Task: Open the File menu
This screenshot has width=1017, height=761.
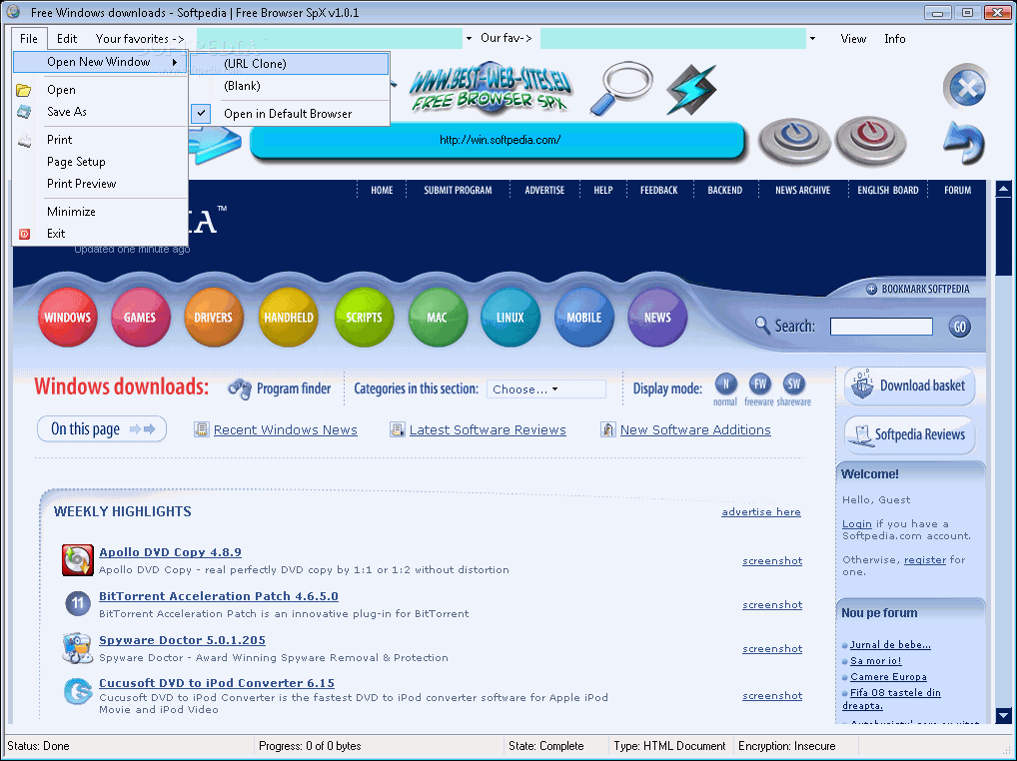Action: [29, 39]
